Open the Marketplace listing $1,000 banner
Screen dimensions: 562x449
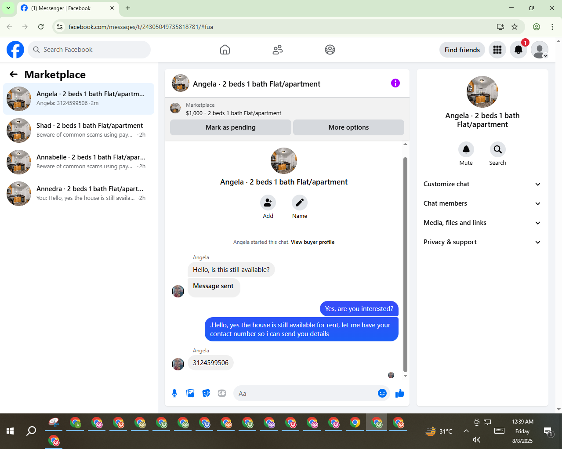click(x=287, y=109)
